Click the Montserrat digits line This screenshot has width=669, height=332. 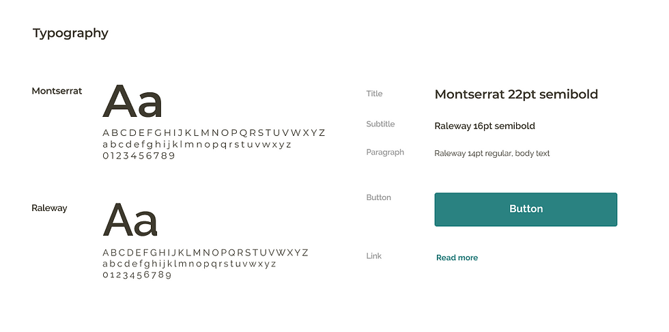[x=139, y=156]
